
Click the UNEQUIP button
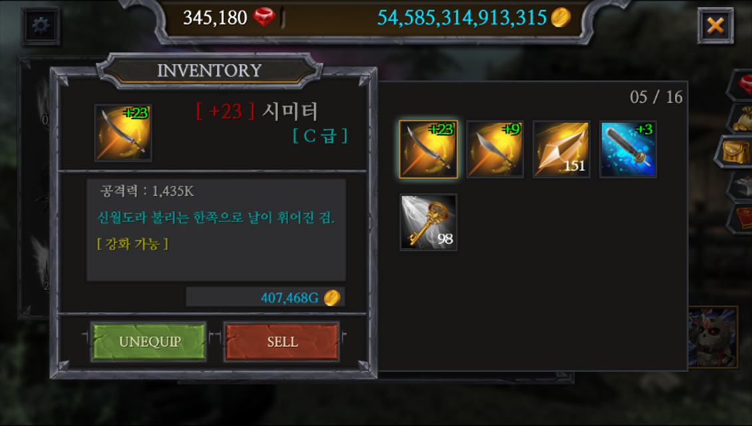pos(149,341)
